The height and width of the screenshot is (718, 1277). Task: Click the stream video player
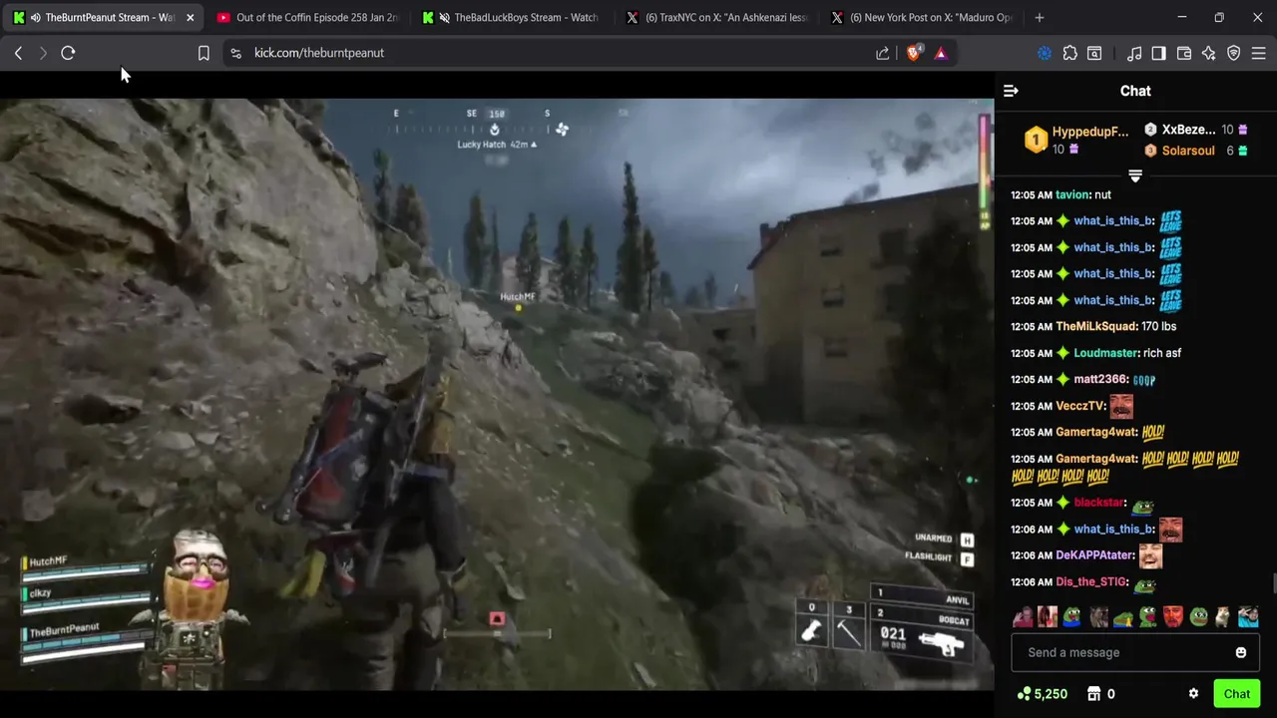click(497, 392)
